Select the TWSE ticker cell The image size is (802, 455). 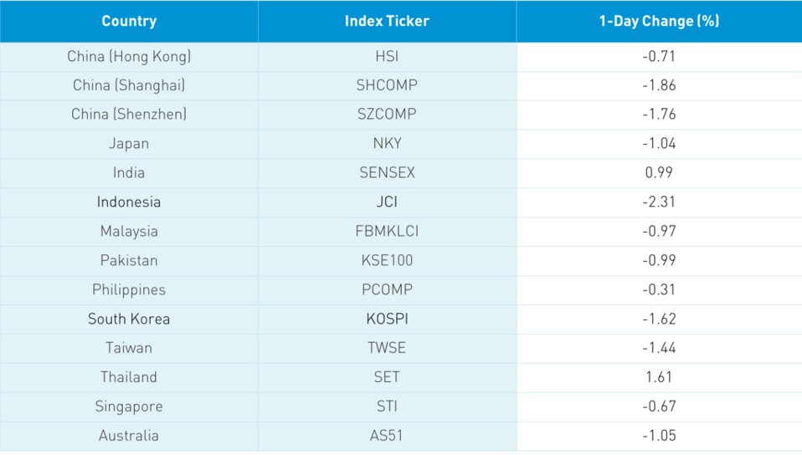pos(387,348)
